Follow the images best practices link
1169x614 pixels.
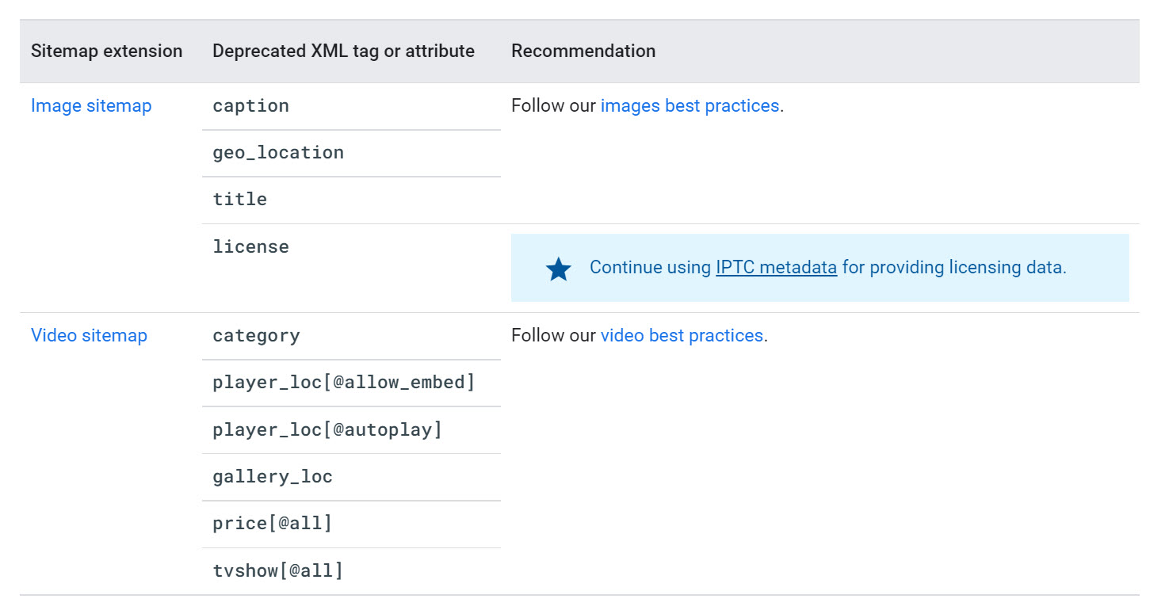[690, 106]
